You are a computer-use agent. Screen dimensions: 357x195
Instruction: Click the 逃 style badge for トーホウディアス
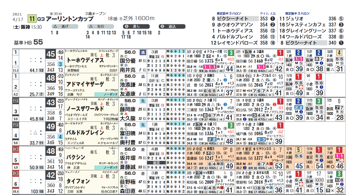143,52
